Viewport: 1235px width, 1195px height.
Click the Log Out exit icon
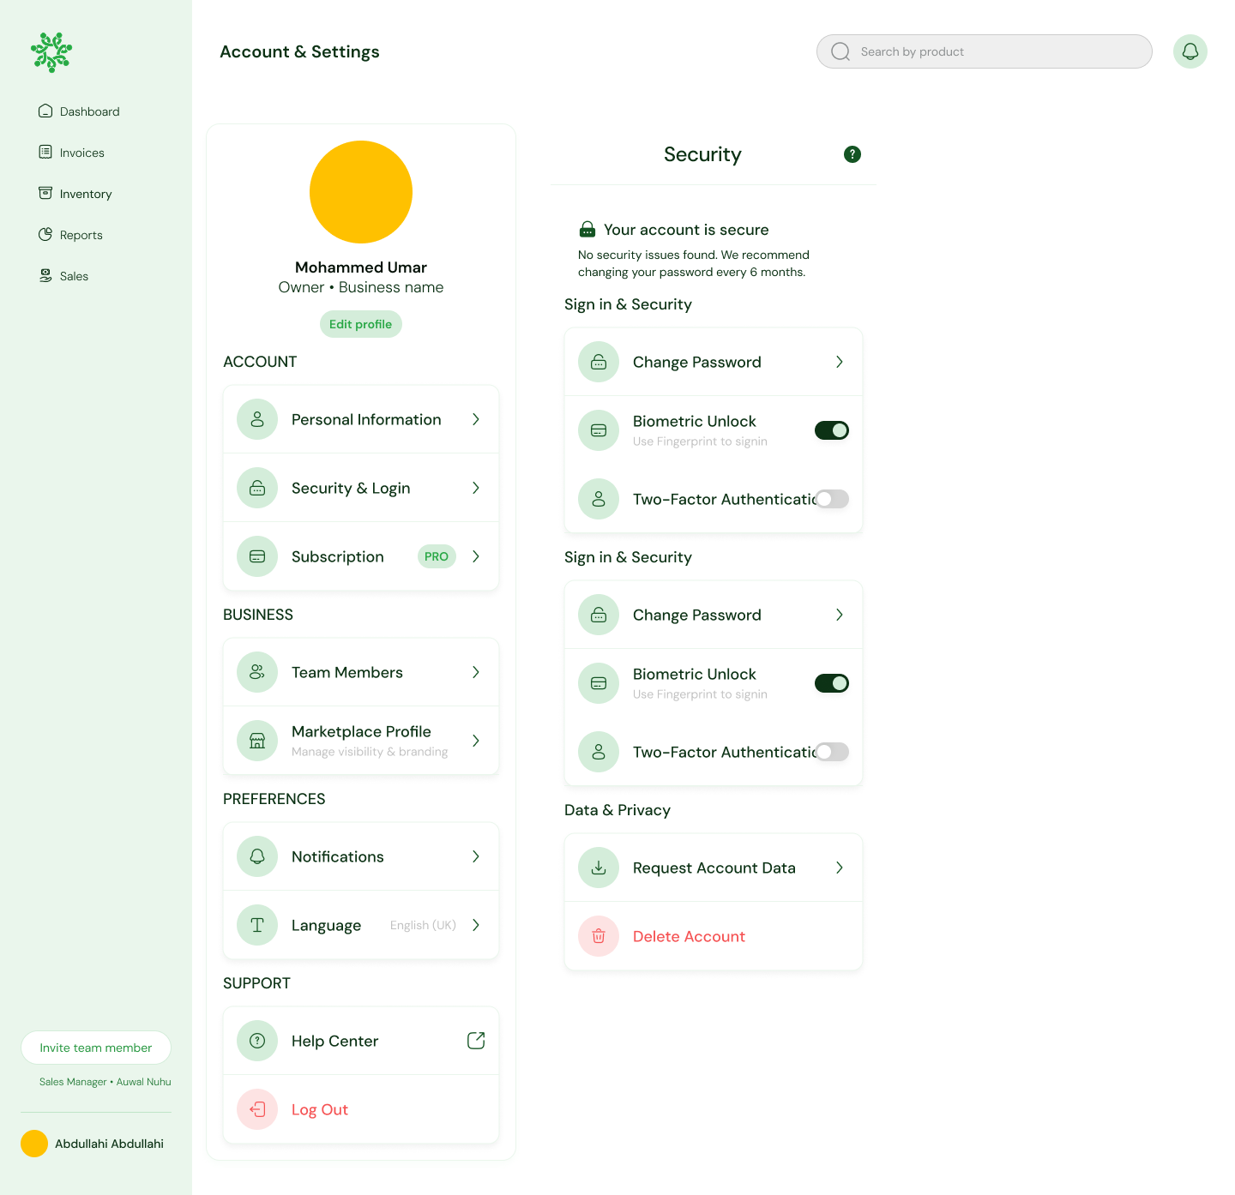257,1109
